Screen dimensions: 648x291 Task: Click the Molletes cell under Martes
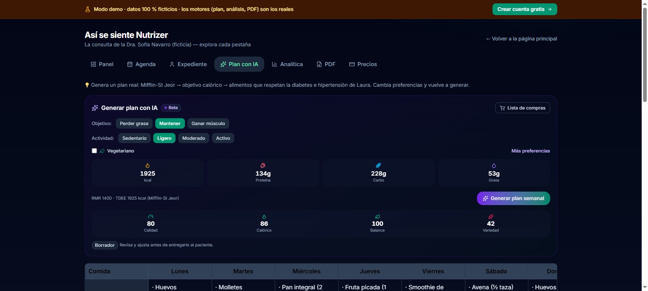(x=243, y=286)
